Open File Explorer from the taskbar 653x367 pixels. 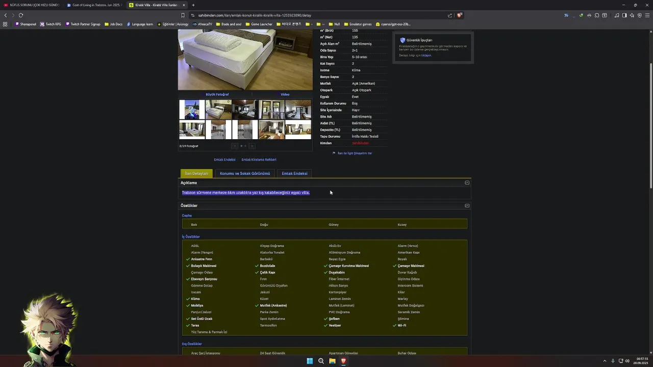point(332,361)
